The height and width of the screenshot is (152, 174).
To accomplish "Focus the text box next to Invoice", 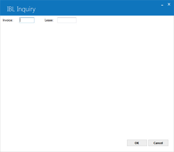I will point(27,20).
